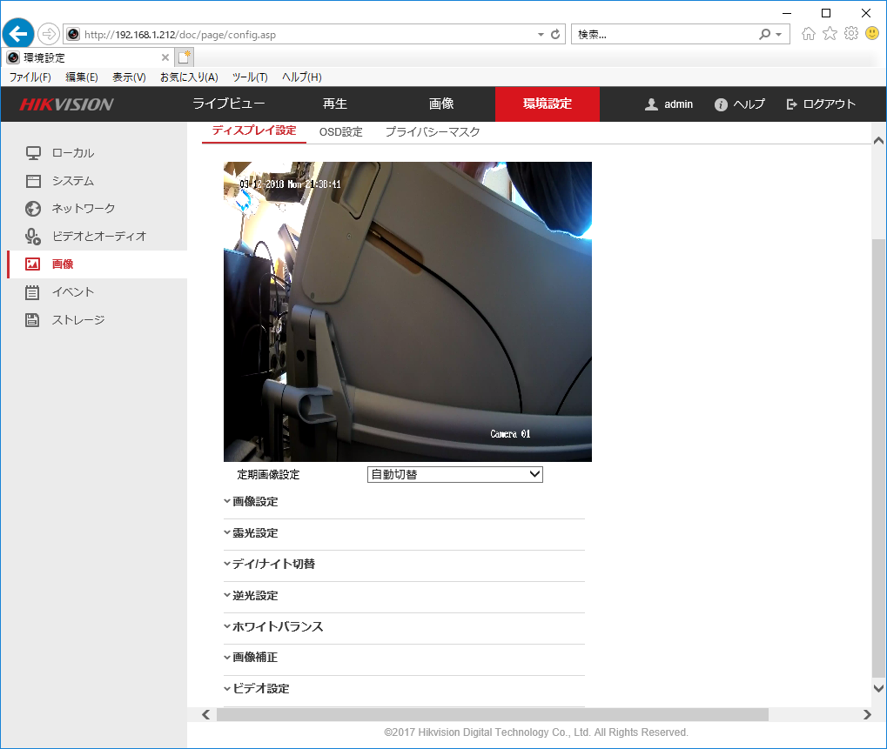Open the browser home icon
The width and height of the screenshot is (887, 749).
tap(809, 34)
